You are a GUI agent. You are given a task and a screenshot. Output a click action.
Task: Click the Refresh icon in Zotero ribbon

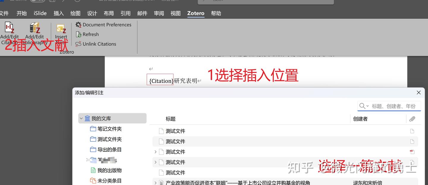pos(78,34)
